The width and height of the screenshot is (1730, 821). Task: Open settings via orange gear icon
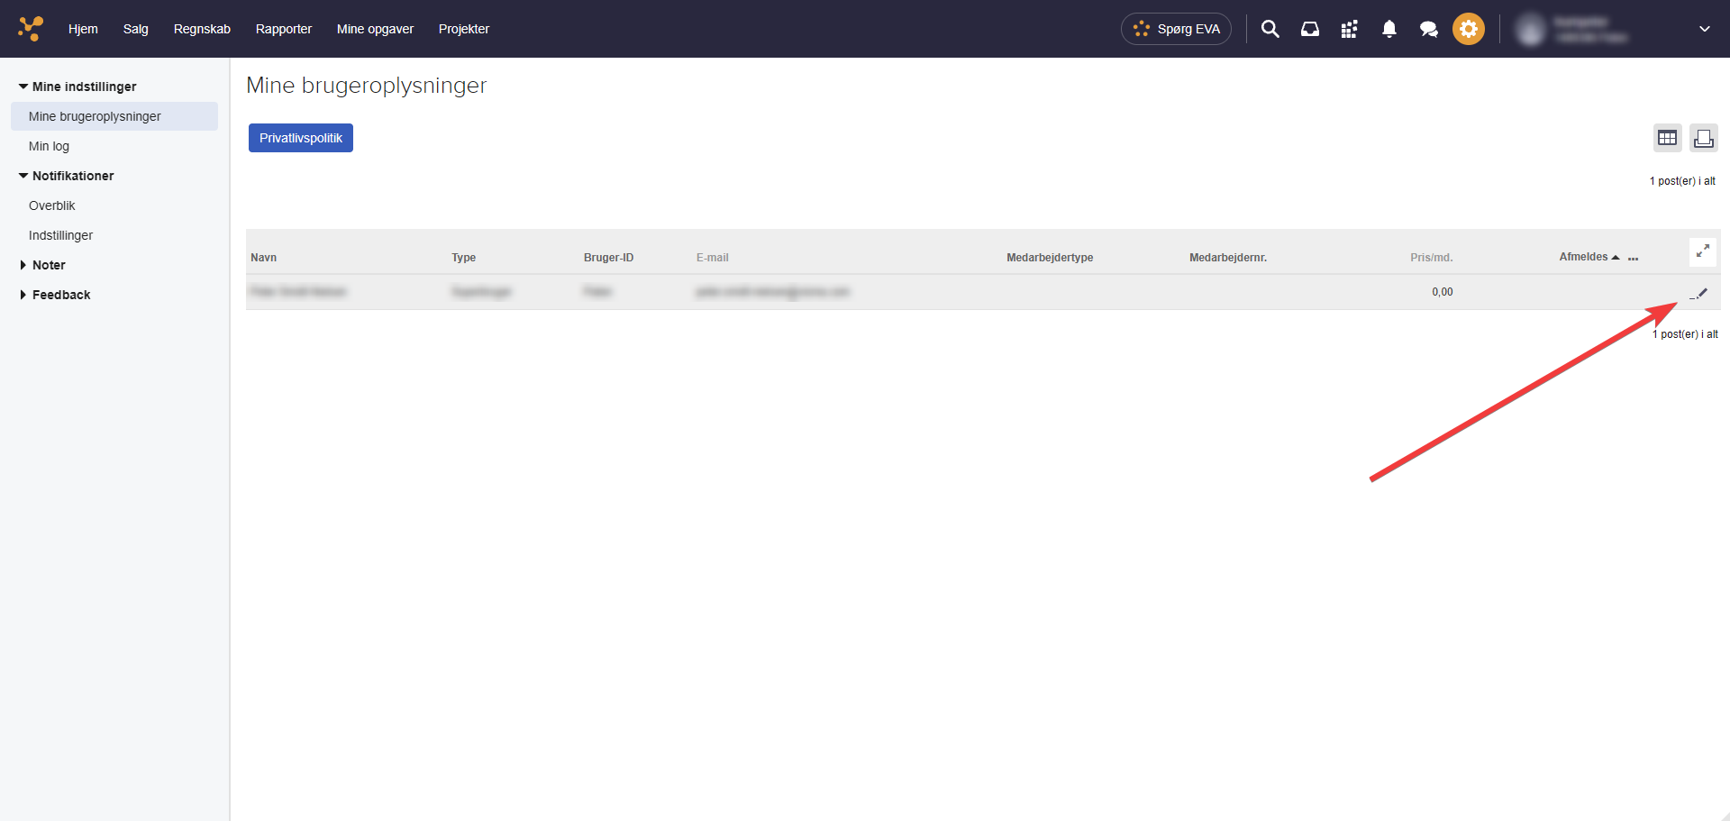1468,29
